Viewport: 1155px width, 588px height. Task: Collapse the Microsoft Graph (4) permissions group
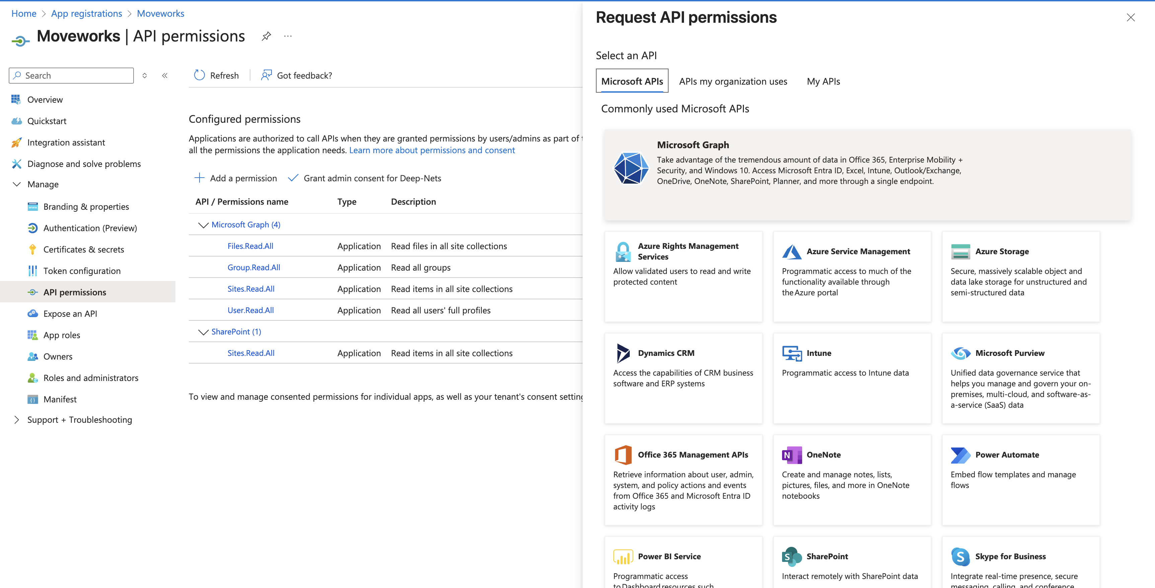coord(203,225)
